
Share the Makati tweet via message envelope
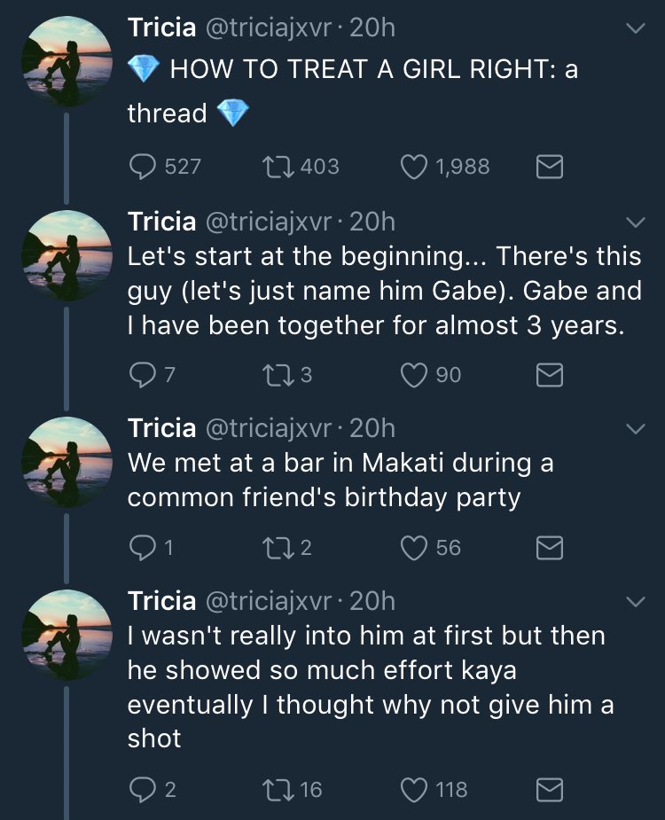coord(550,548)
